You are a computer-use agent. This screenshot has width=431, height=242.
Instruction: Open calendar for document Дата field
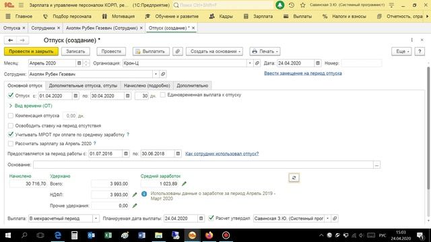coord(318,63)
